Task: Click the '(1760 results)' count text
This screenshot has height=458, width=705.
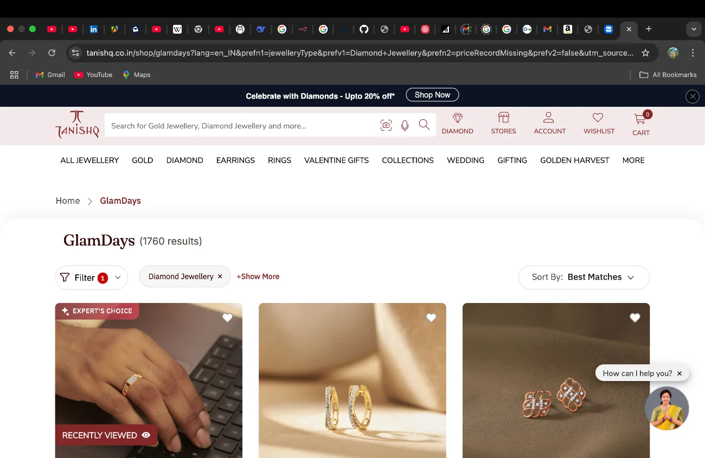Action: click(171, 241)
